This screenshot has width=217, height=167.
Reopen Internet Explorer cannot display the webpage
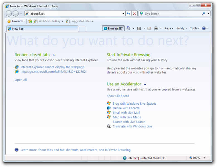tap(52, 67)
